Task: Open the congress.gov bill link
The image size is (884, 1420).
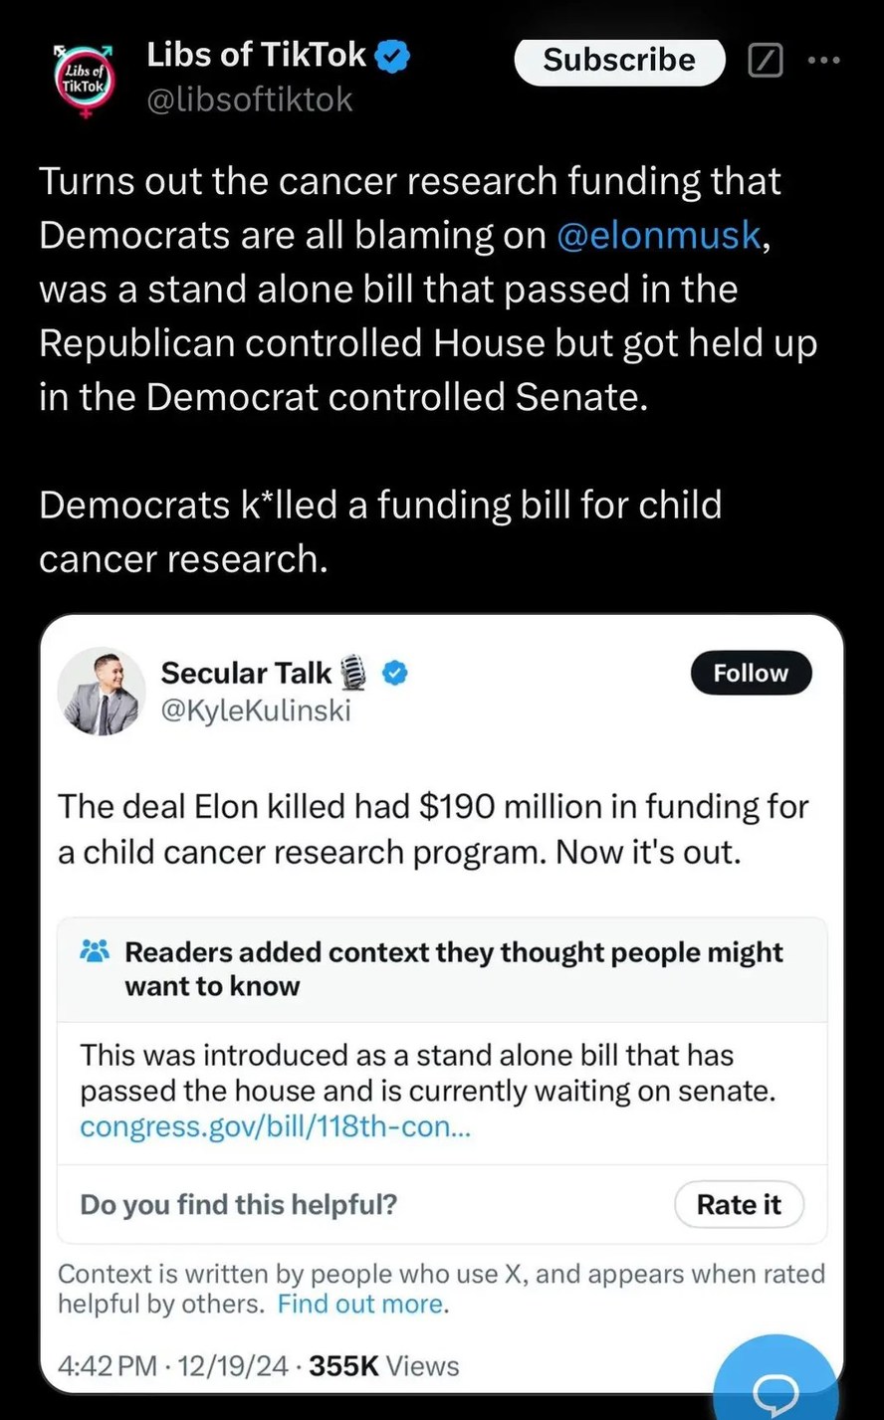Action: [275, 1127]
